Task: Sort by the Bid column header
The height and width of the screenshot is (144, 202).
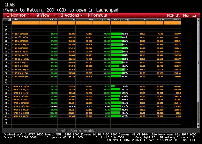Action: tap(66, 19)
